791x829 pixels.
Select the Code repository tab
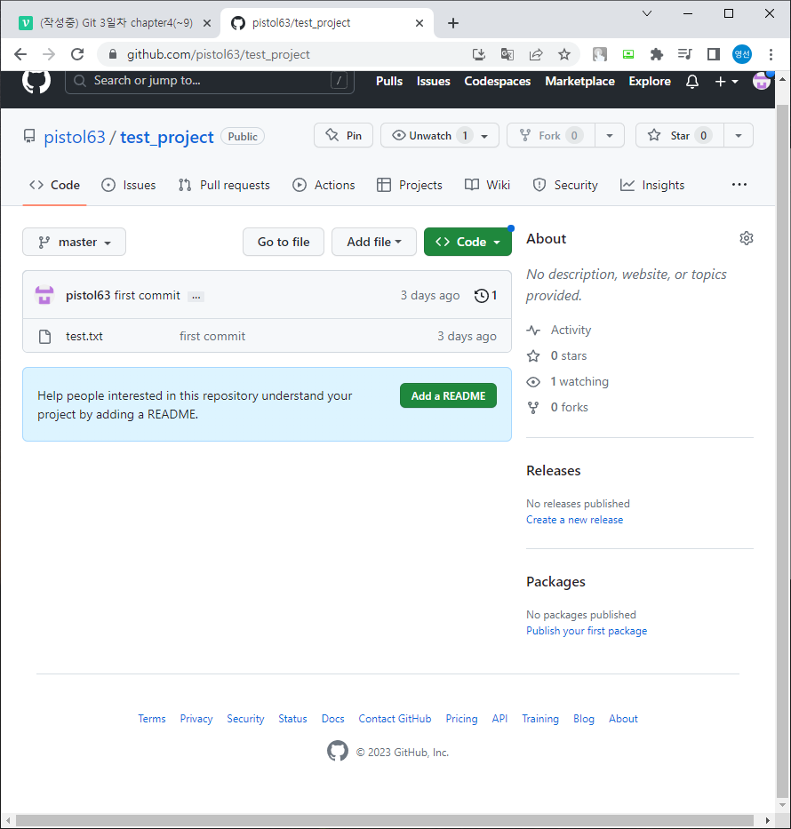coord(54,185)
